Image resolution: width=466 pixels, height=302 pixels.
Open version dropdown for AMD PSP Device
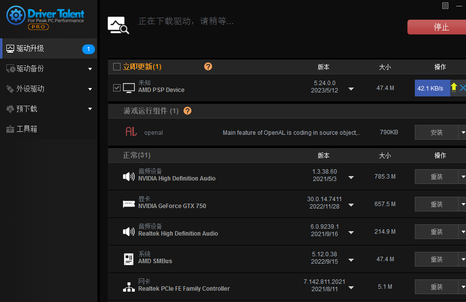[351, 89]
